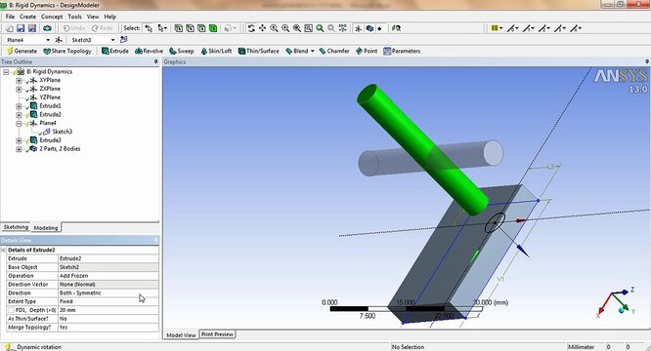Click the Chamfer toolbar item

click(334, 51)
